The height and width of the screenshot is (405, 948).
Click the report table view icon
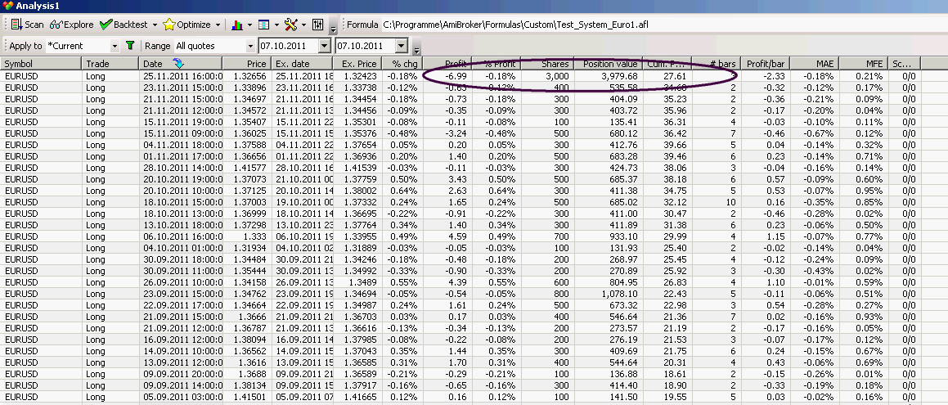pyautogui.click(x=263, y=25)
